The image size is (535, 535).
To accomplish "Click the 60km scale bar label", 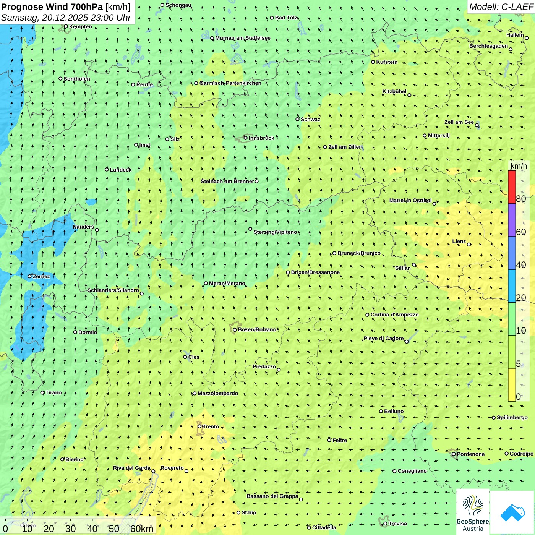I will (x=141, y=529).
